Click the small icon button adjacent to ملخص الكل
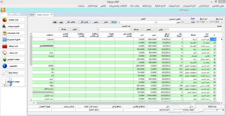The height and width of the screenshot is (116, 226). click(61, 22)
